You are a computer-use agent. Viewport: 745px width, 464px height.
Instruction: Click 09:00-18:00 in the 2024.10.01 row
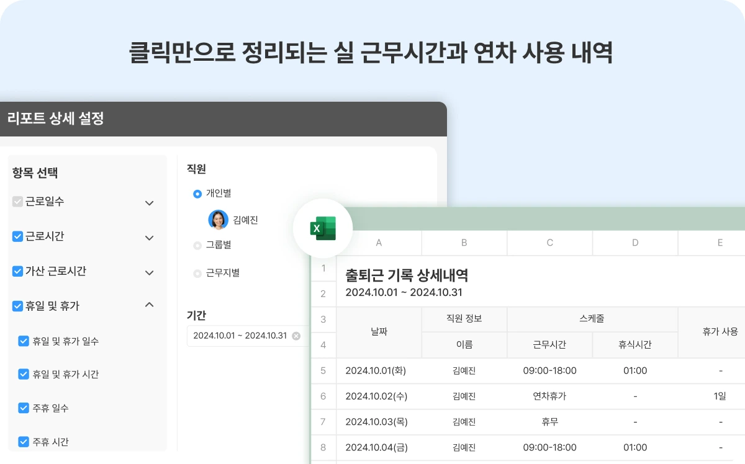(549, 370)
